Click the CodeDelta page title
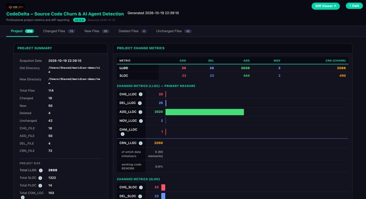This screenshot has width=366, height=199. pos(65,14)
